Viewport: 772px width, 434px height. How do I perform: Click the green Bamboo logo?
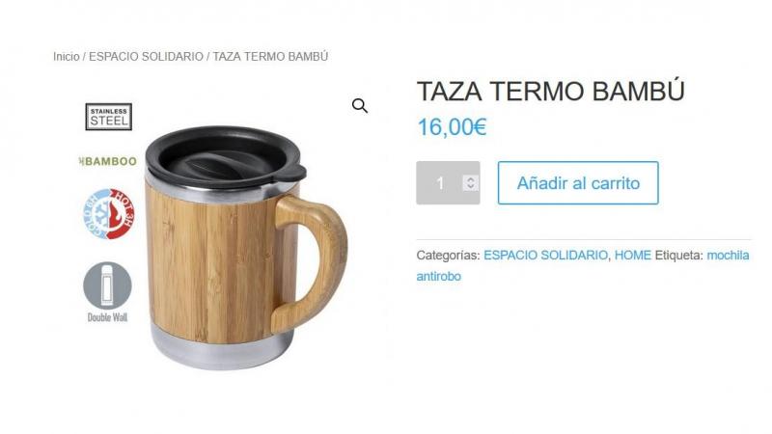(108, 161)
